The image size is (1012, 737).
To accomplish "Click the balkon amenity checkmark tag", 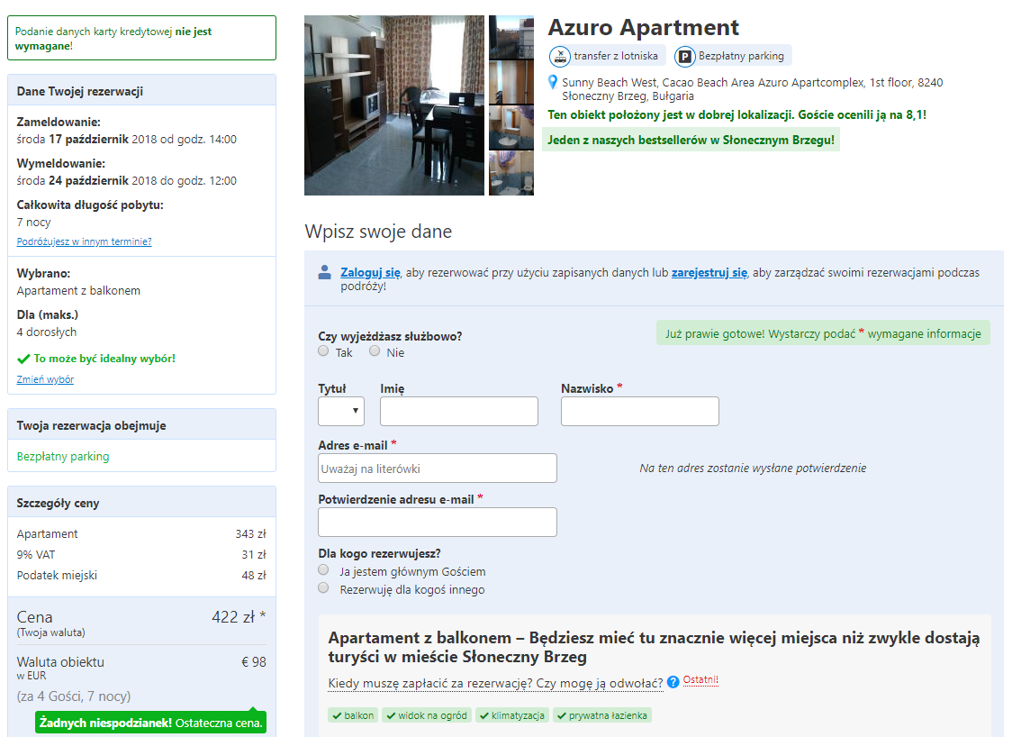I will (x=353, y=715).
